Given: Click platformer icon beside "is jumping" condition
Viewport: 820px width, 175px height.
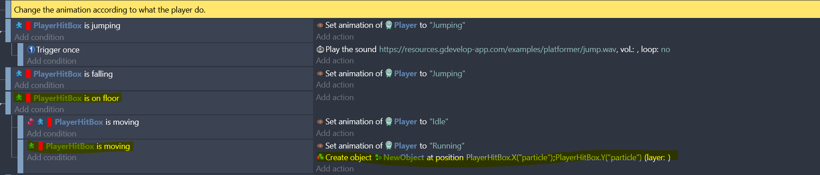Looking at the screenshot, I should (x=19, y=26).
